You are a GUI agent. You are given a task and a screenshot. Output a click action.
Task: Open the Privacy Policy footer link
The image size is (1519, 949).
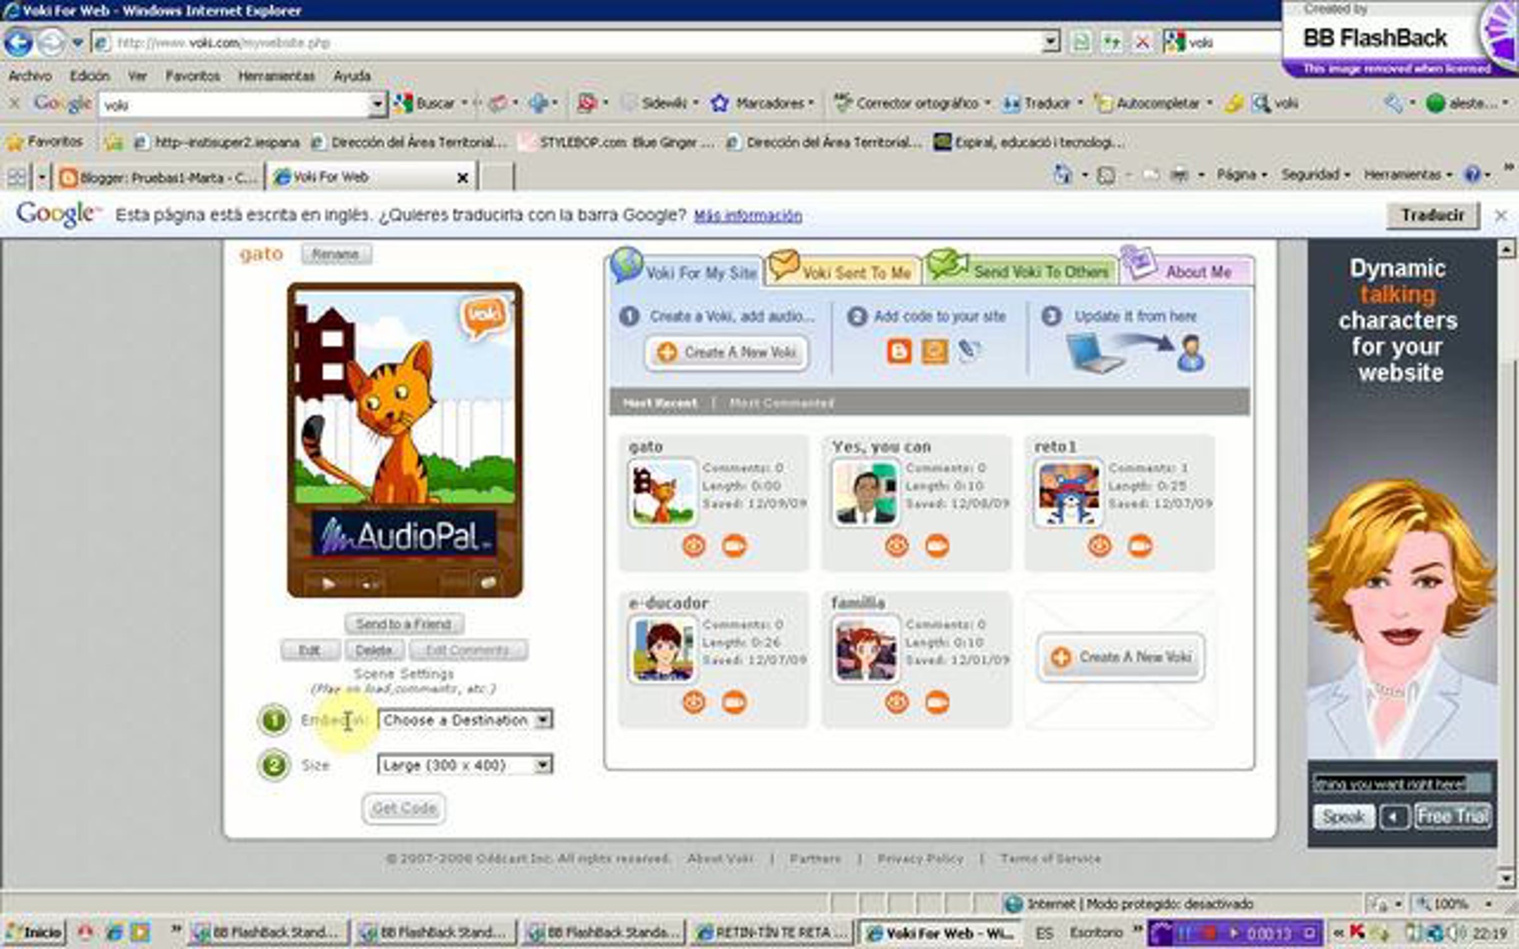pyautogui.click(x=920, y=859)
